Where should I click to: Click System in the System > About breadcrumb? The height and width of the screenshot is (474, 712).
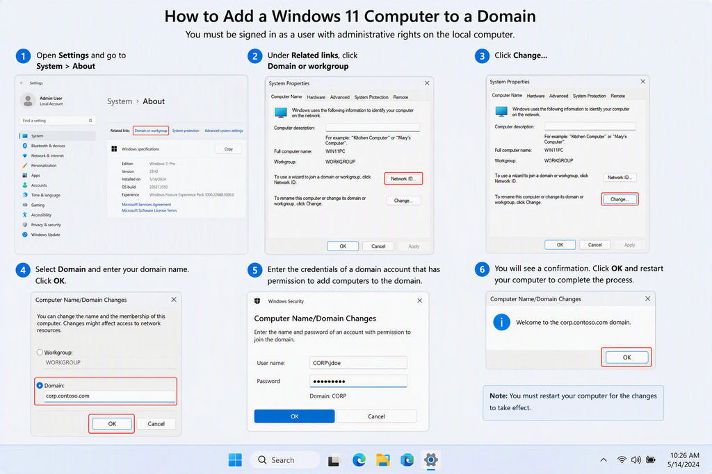click(x=120, y=101)
